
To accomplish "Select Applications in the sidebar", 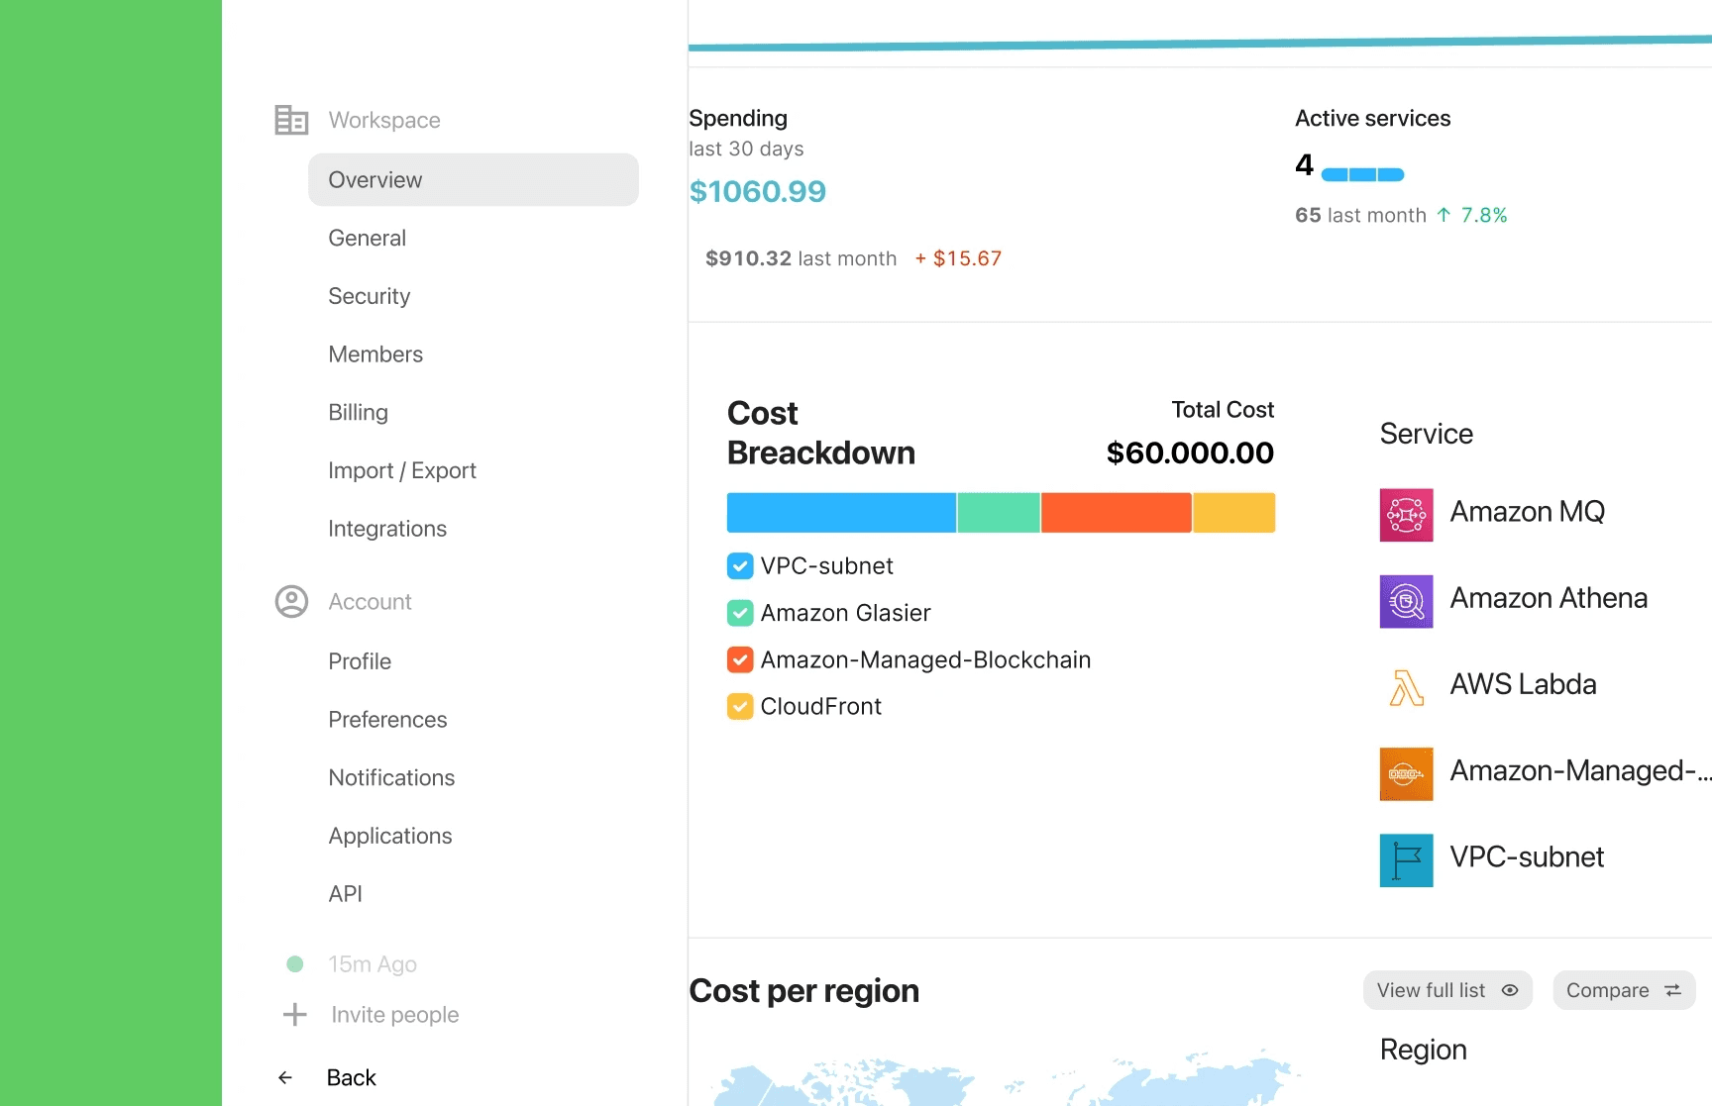I will point(390,836).
